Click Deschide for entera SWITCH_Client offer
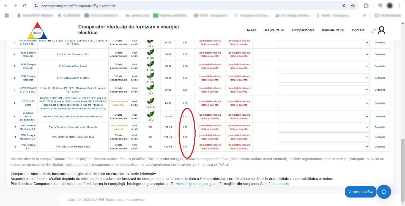This screenshot has height=206, width=405. point(380,116)
